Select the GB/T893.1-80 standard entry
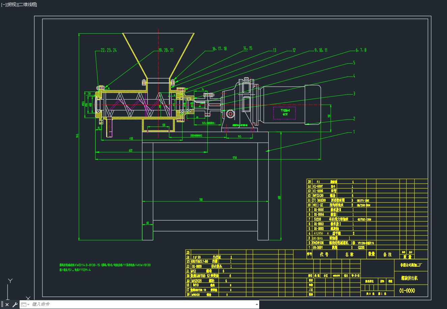447x309 pixels. (200, 261)
